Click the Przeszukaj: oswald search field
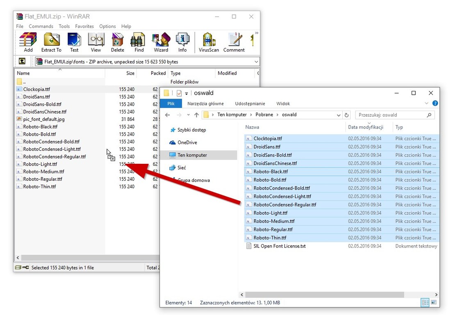The width and height of the screenshot is (451, 315). click(395, 115)
